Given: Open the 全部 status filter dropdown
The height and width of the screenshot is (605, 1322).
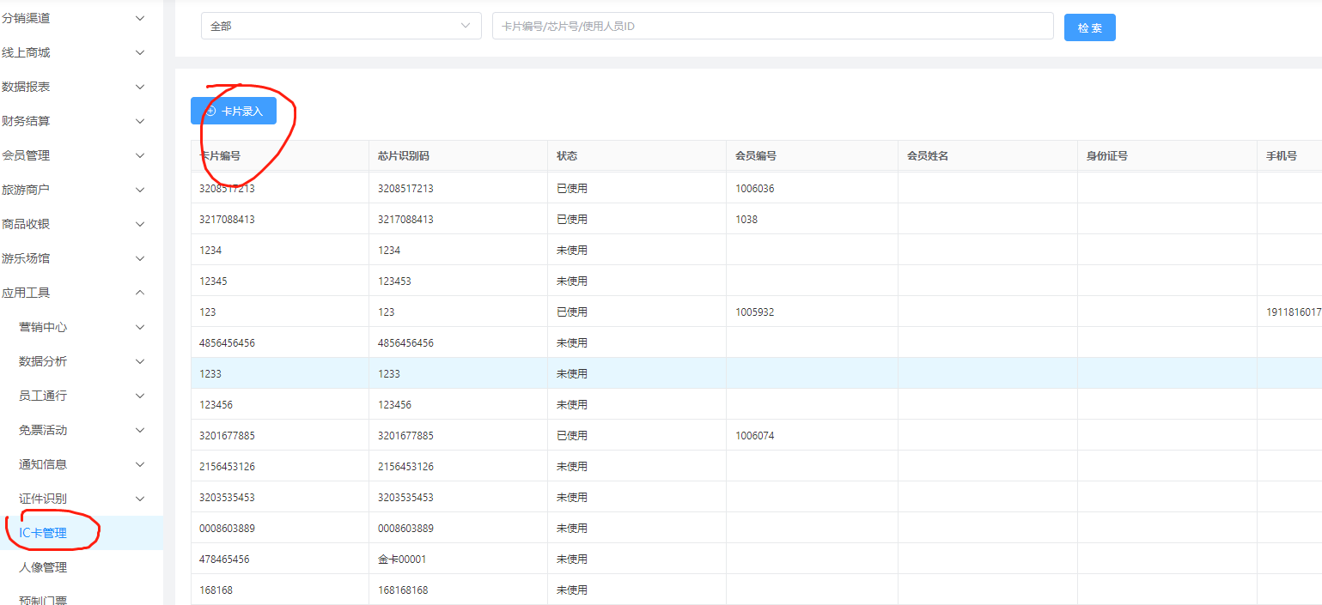Looking at the screenshot, I should 341,27.
